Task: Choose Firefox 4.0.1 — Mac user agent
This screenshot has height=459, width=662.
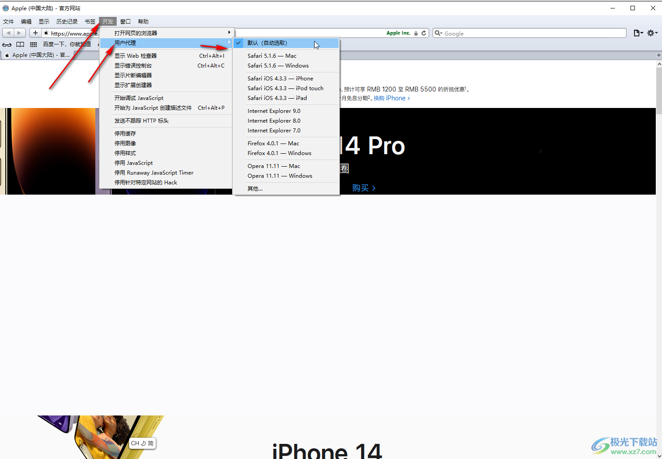Action: tap(286, 143)
